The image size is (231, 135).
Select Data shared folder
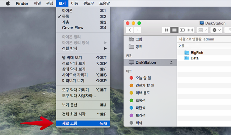point(204,58)
